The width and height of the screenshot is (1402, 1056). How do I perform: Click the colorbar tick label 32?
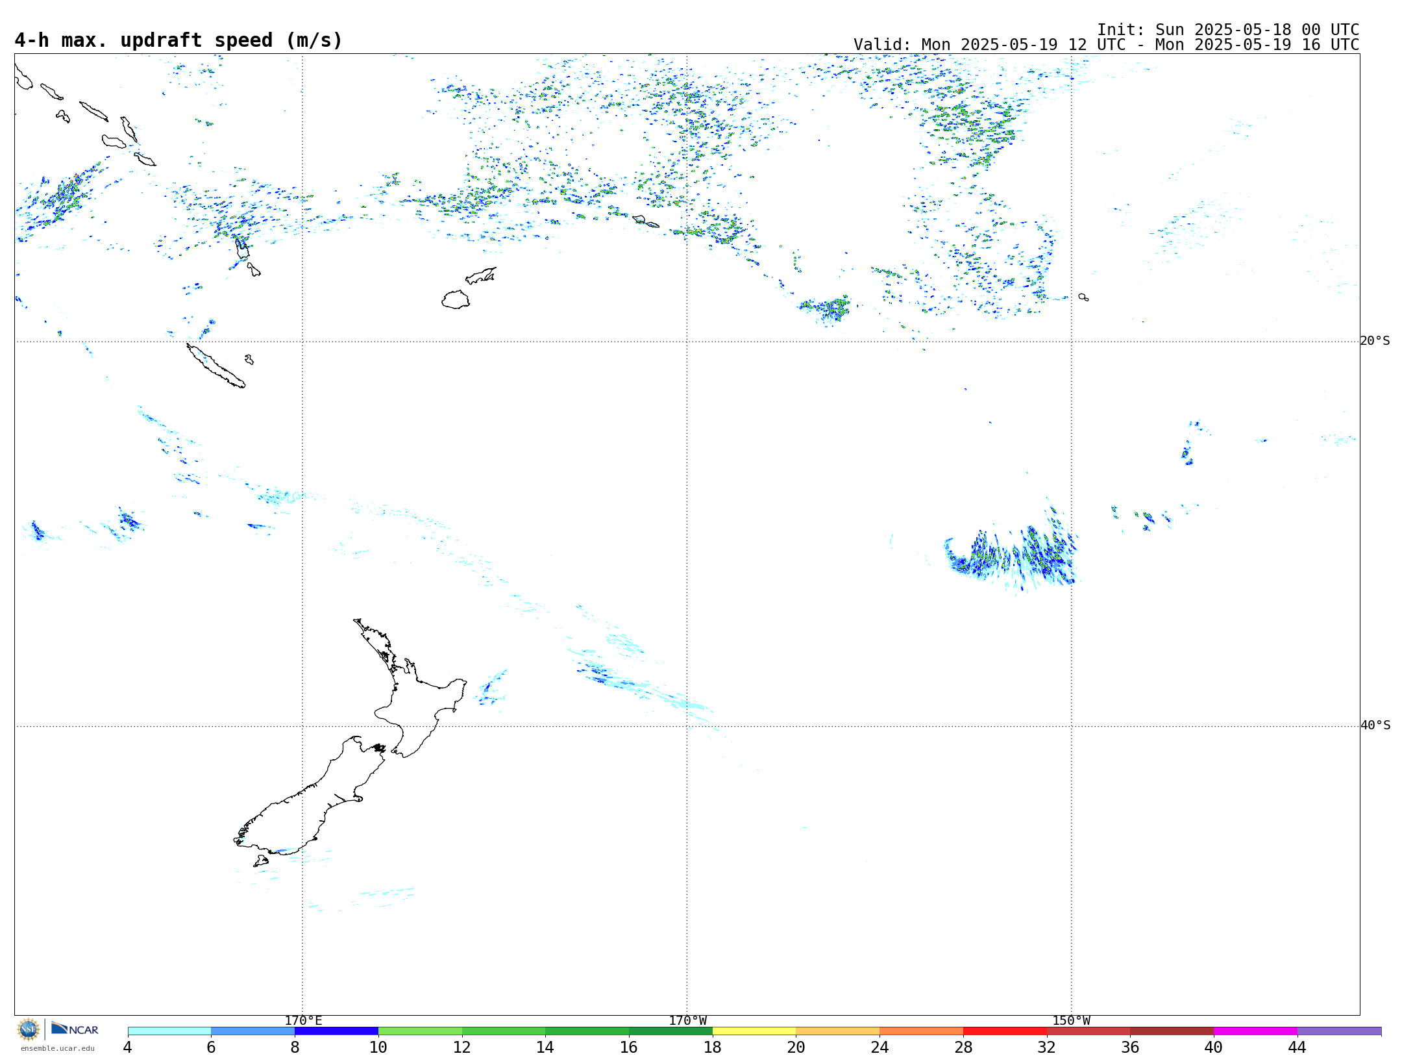1047,1047
